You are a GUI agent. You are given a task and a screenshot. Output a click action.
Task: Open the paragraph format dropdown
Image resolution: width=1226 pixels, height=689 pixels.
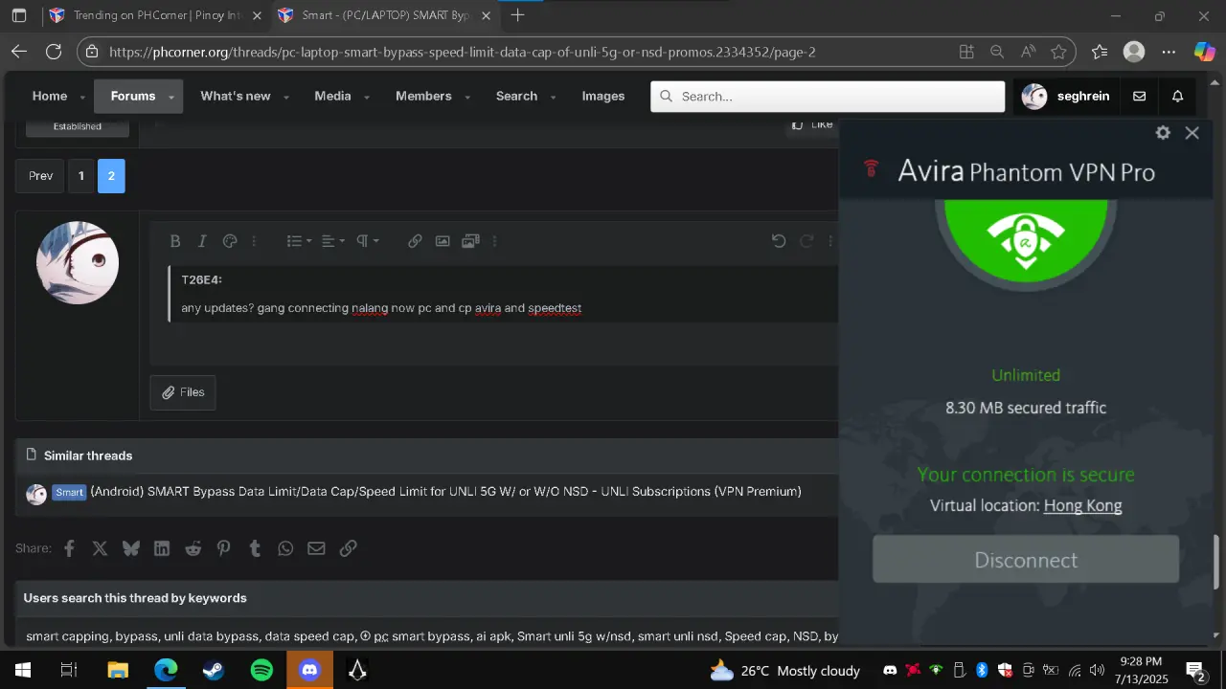pyautogui.click(x=368, y=241)
